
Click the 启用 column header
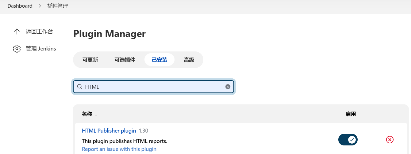point(351,114)
